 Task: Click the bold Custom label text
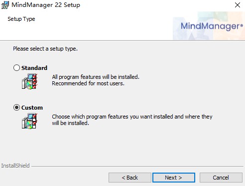point(32,108)
